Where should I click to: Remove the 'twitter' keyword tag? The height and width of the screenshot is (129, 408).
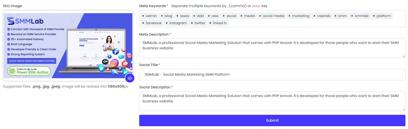(192, 23)
